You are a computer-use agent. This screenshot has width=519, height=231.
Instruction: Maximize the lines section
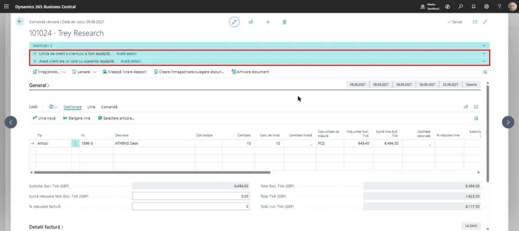(x=476, y=107)
